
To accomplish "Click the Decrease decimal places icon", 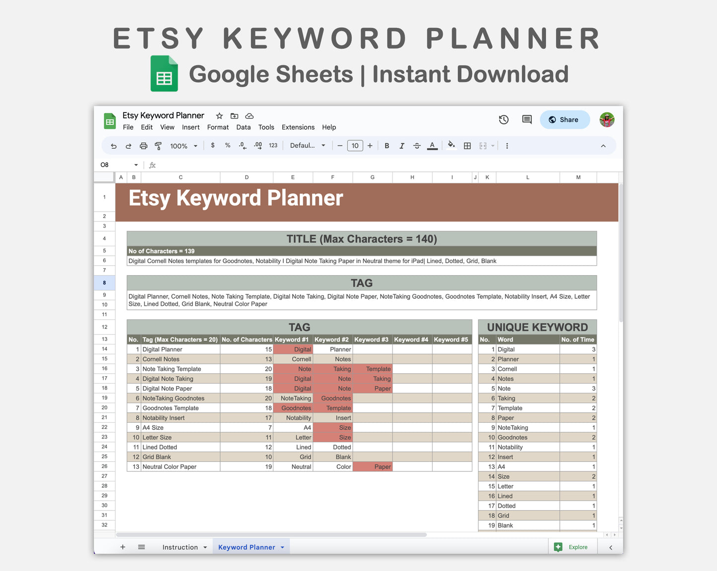I will (x=242, y=145).
